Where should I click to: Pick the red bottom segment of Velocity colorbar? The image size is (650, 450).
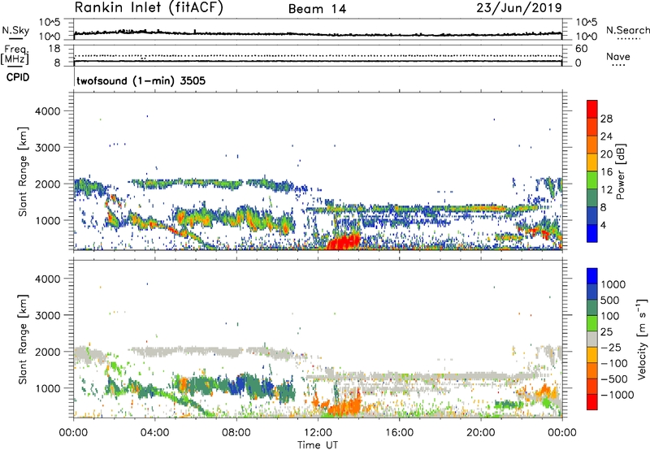point(592,402)
